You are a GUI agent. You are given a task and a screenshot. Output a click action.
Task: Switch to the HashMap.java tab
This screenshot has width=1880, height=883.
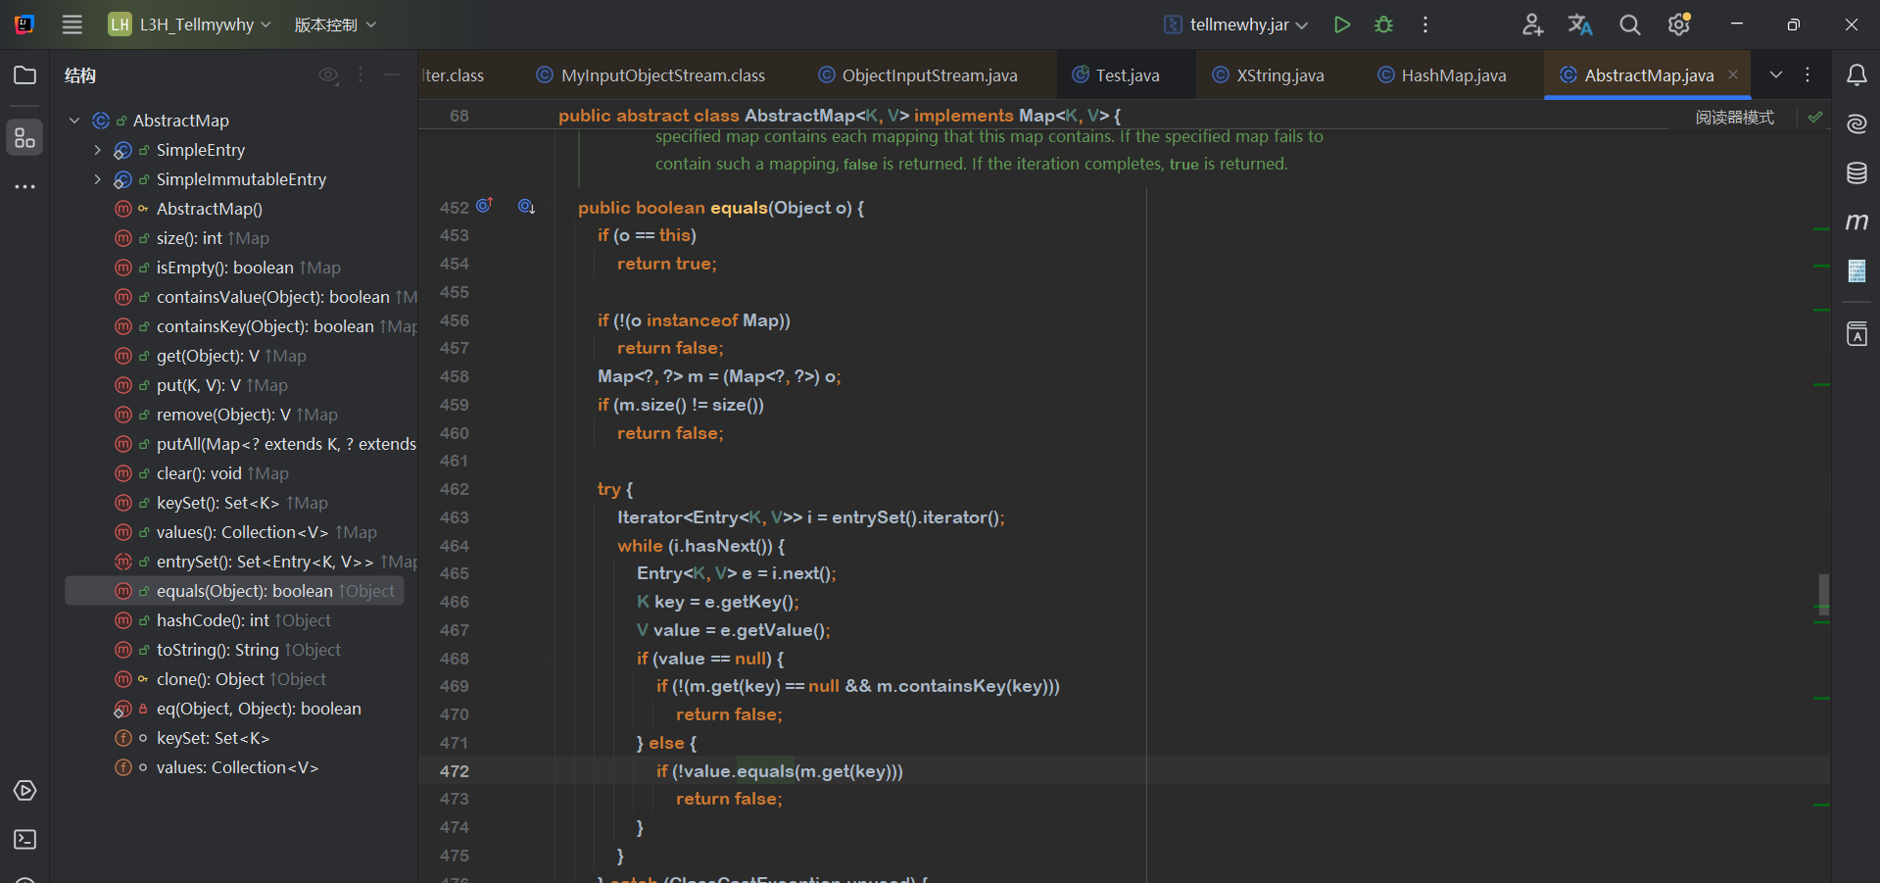[1453, 75]
